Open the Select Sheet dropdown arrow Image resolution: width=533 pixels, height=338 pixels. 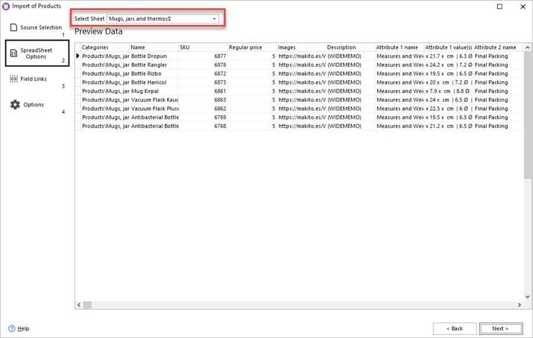click(x=214, y=19)
